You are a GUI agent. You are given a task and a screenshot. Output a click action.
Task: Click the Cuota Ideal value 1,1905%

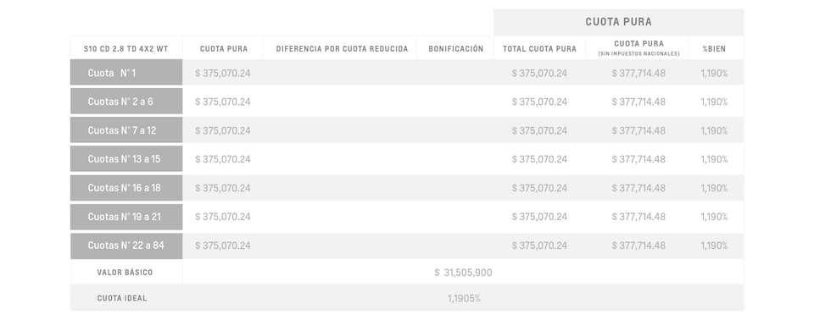point(464,299)
